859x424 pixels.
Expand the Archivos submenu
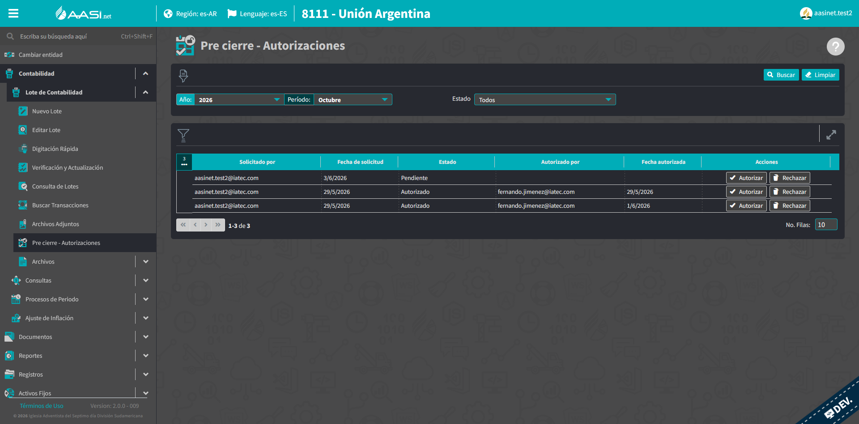coord(146,261)
